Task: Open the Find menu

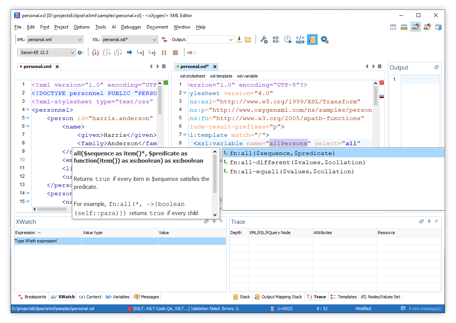Action: tap(44, 27)
